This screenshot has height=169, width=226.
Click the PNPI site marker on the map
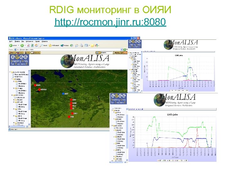(x=35, y=85)
